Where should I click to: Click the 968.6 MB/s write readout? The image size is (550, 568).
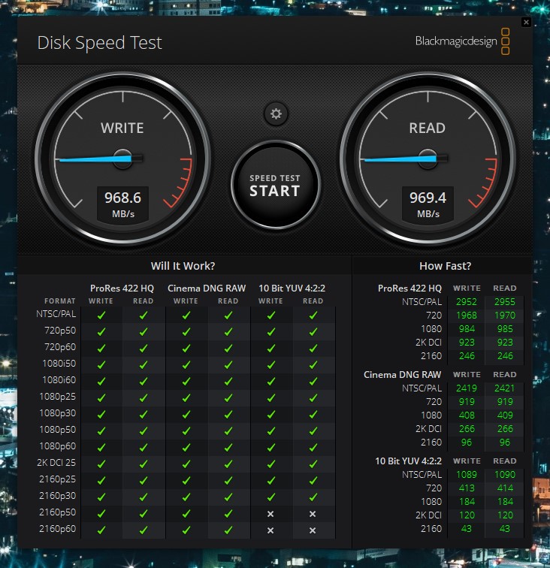[122, 204]
